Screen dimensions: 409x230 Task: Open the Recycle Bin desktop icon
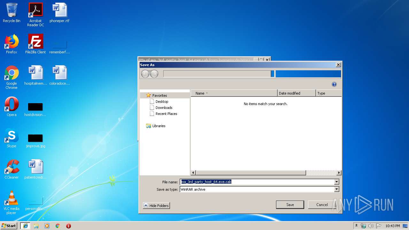12,13
